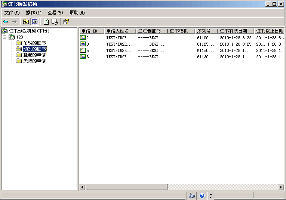This screenshot has width=286, height=200.
Task: Select the 挂起的申请 folder
Action: pyautogui.click(x=34, y=55)
